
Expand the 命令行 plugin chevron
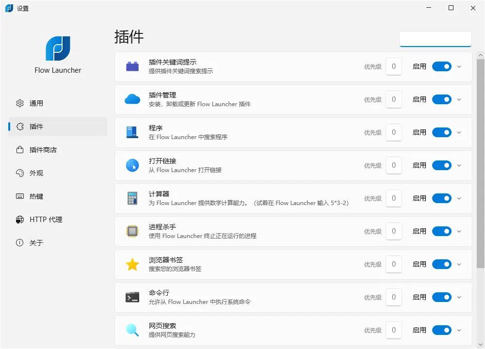click(x=459, y=297)
